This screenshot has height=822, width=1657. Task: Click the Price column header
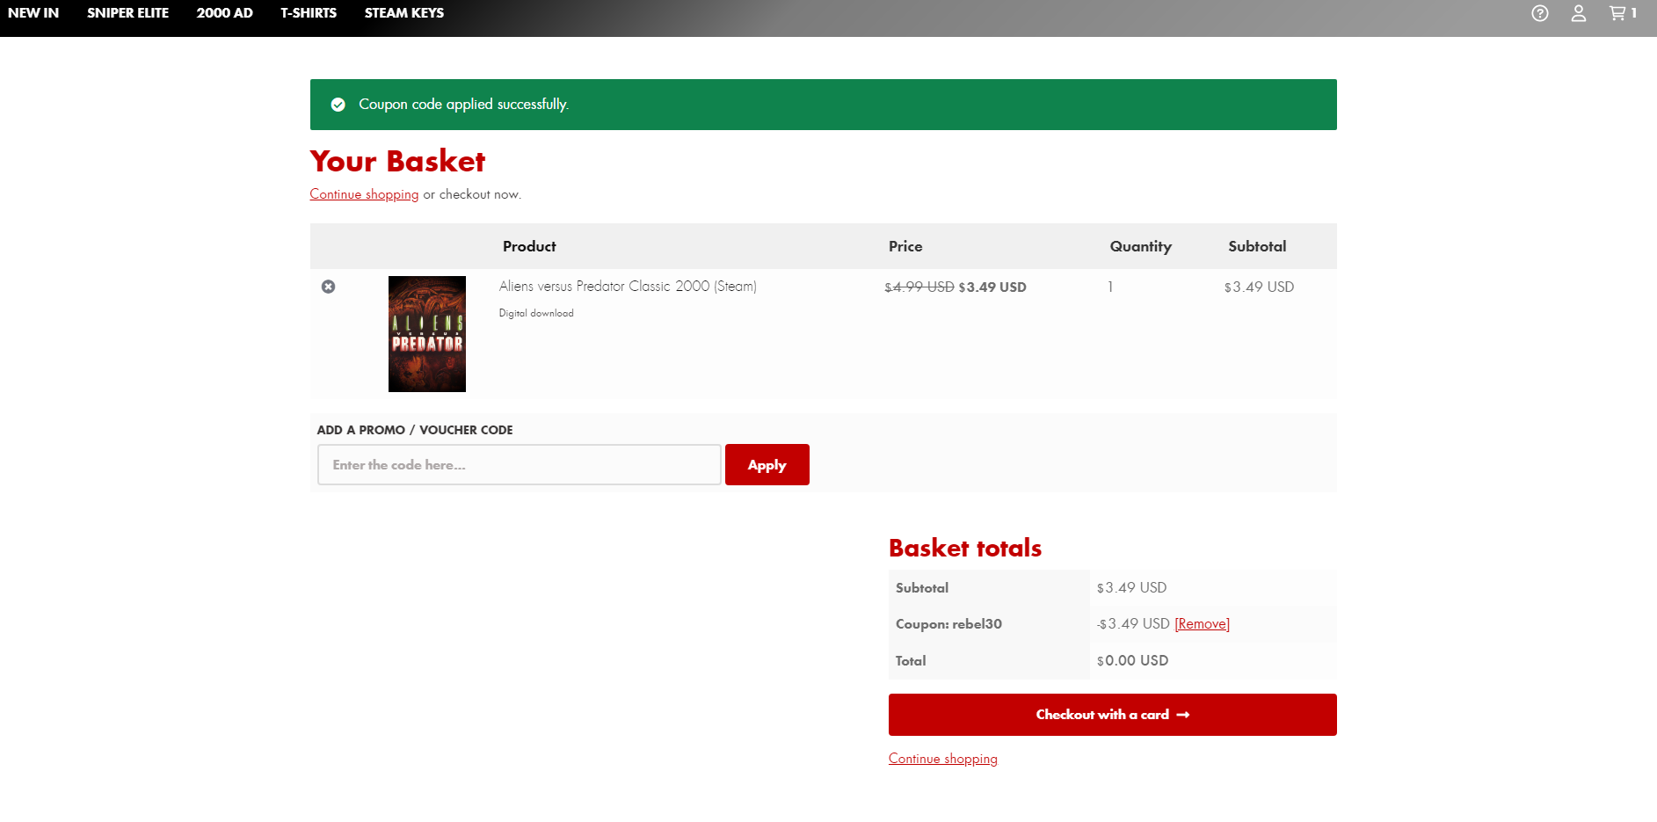(x=905, y=246)
